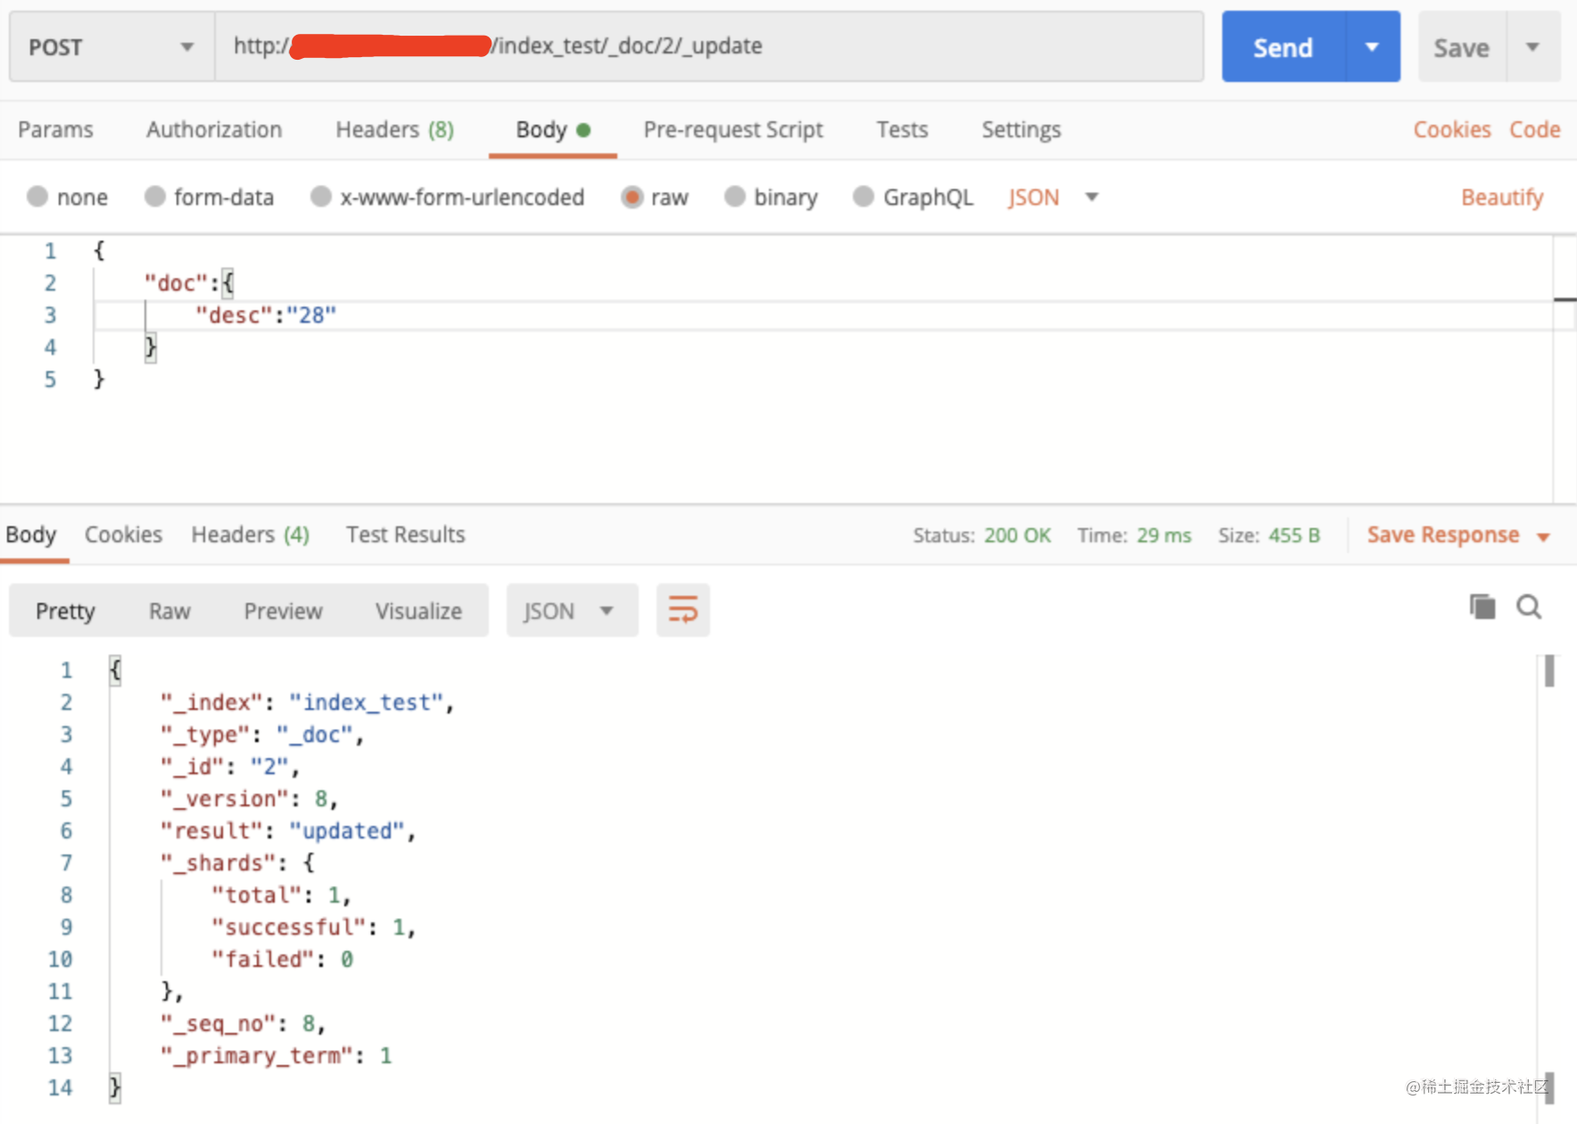1577x1124 pixels.
Task: Choose the x-www-form-urlencoded radio option
Action: (321, 197)
